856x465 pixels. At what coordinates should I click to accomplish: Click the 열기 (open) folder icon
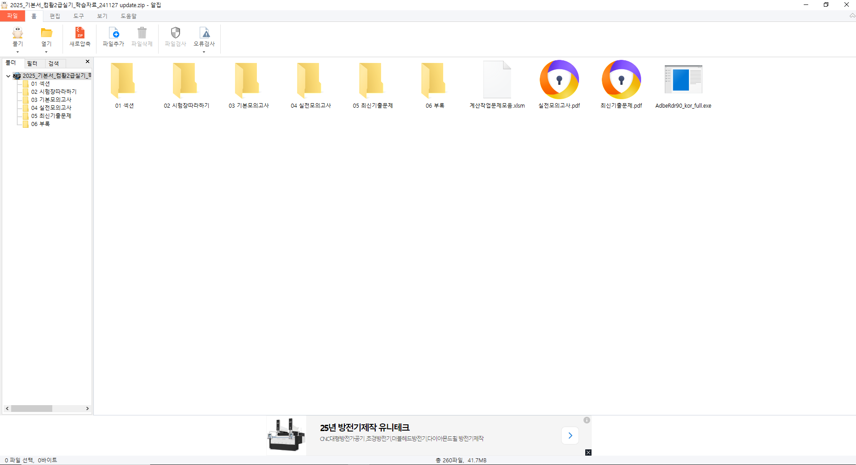(46, 33)
